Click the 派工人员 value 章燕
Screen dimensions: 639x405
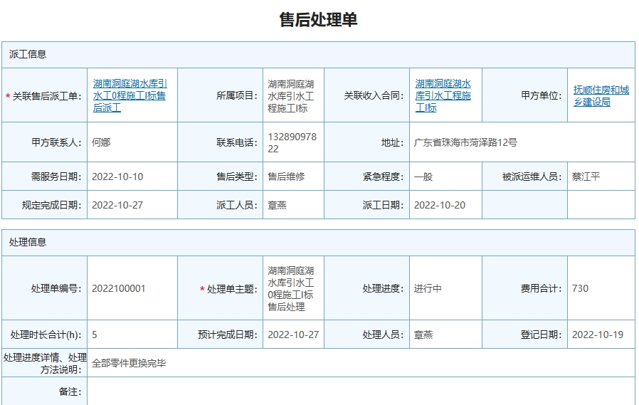[277, 206]
